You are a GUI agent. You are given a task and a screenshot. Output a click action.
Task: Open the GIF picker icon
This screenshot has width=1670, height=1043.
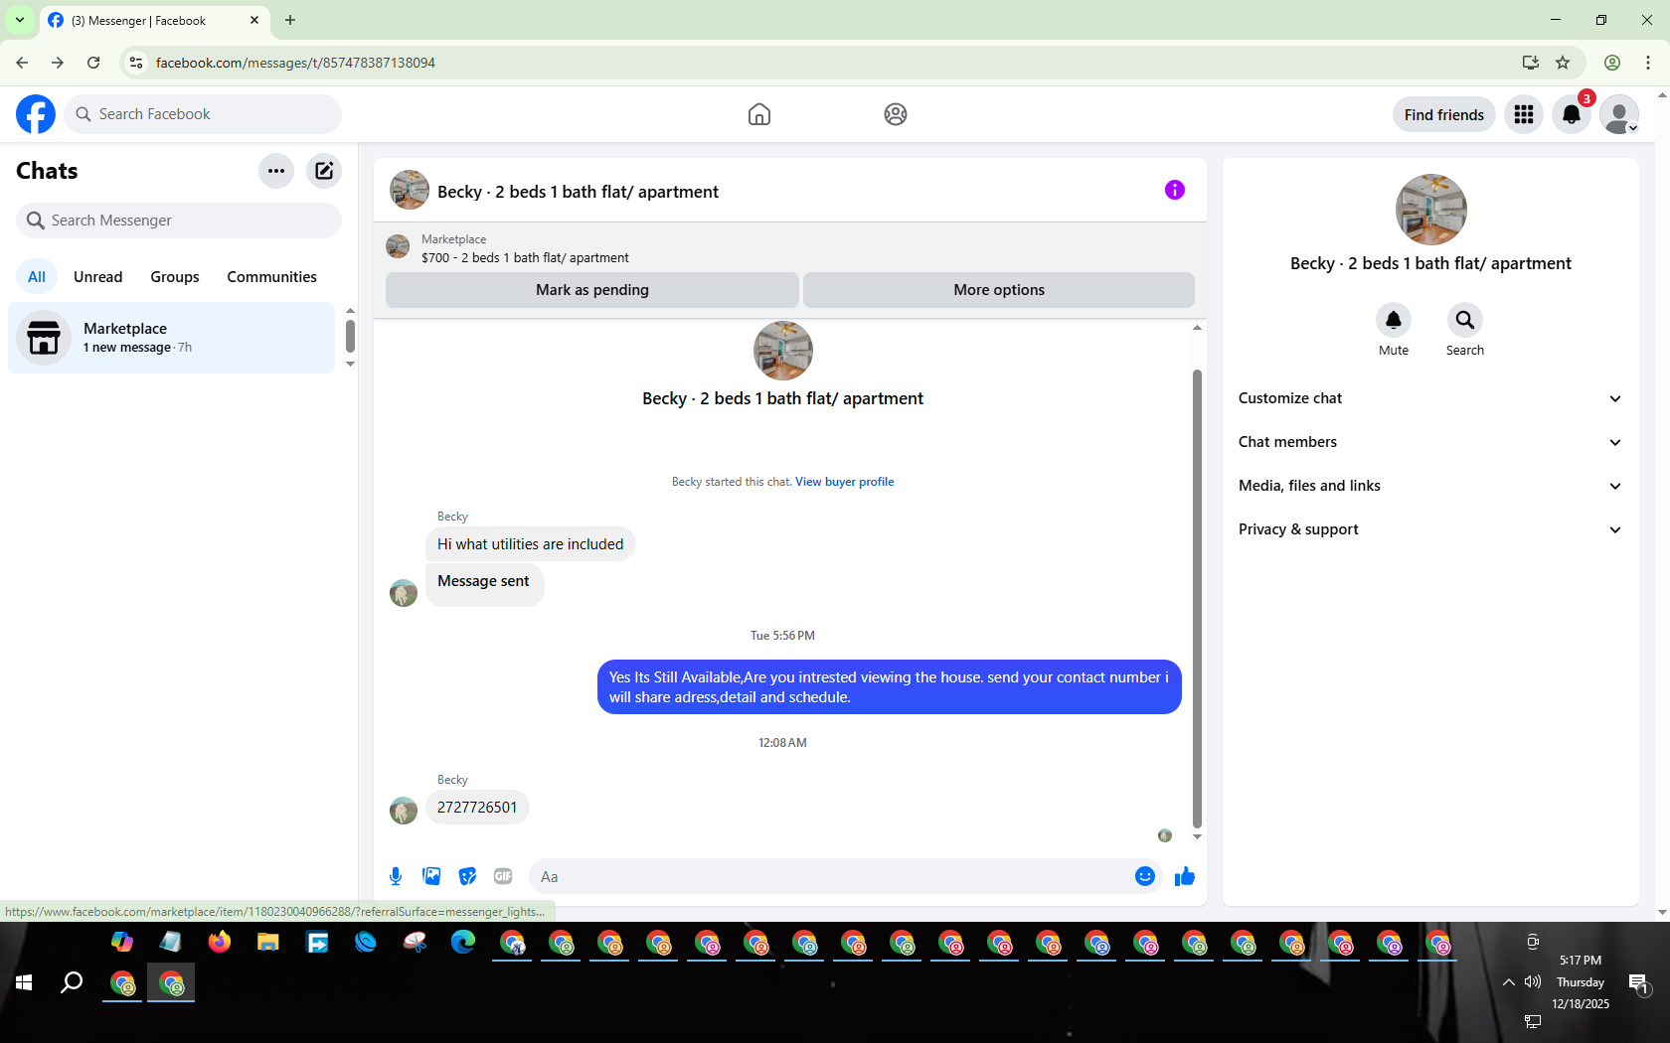(503, 876)
